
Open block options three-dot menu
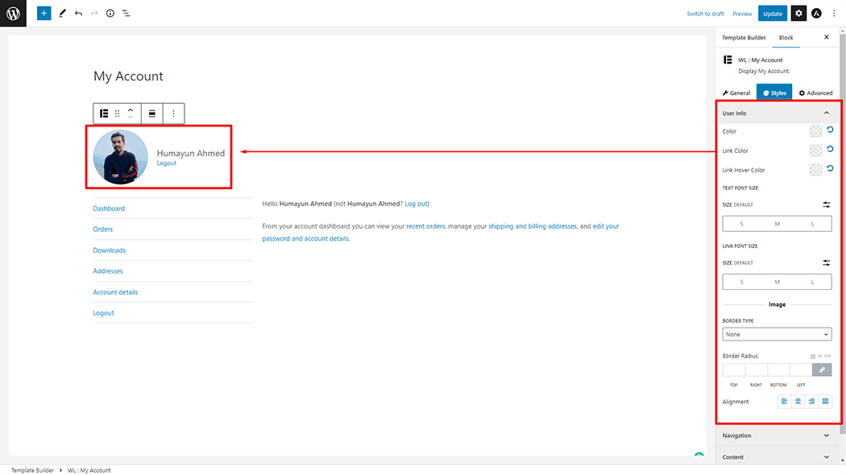point(173,114)
